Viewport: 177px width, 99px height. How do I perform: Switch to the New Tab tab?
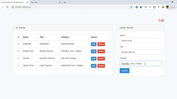45,2
